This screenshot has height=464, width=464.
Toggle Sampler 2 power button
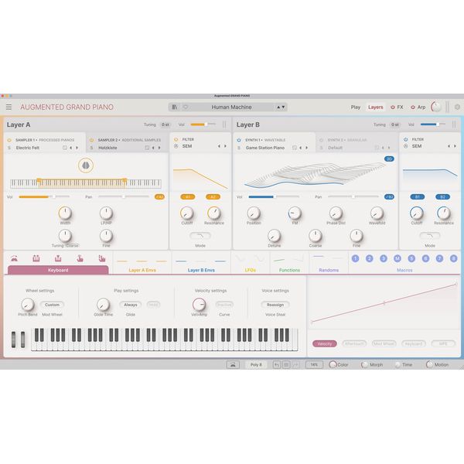[91, 140]
